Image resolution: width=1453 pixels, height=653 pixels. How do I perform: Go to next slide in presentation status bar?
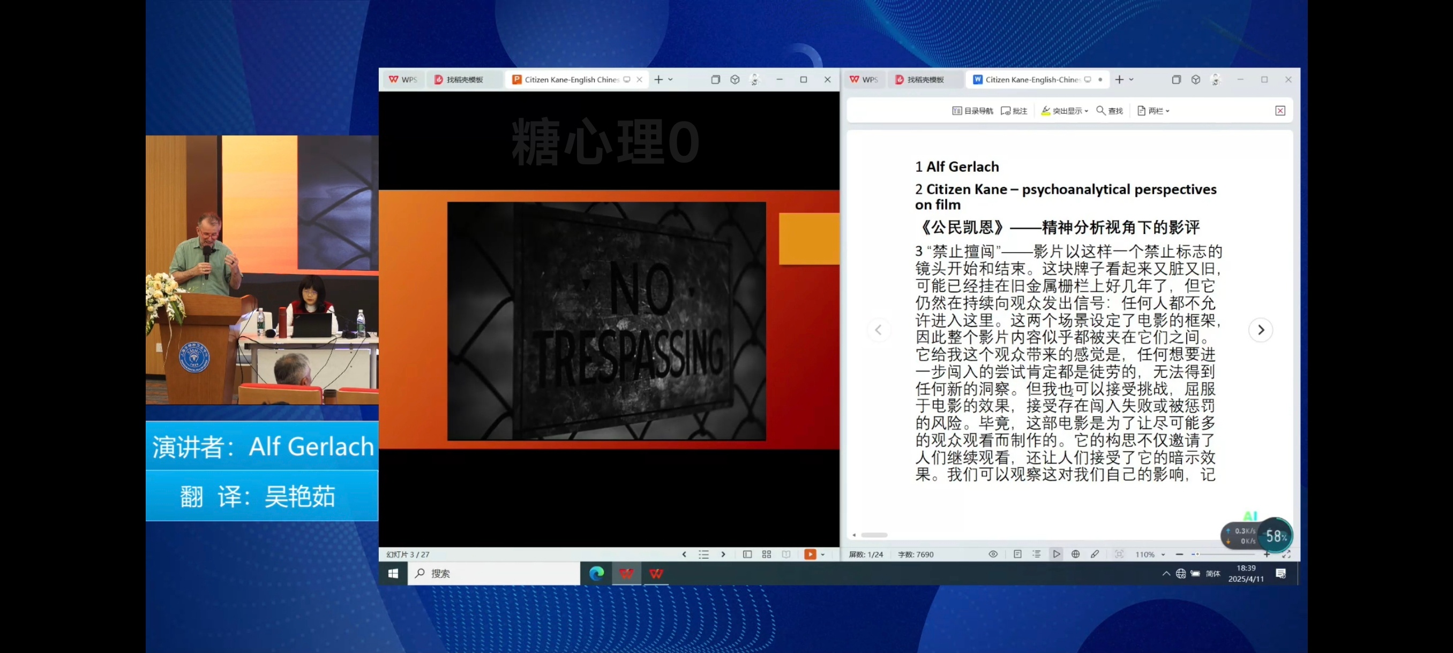click(723, 555)
